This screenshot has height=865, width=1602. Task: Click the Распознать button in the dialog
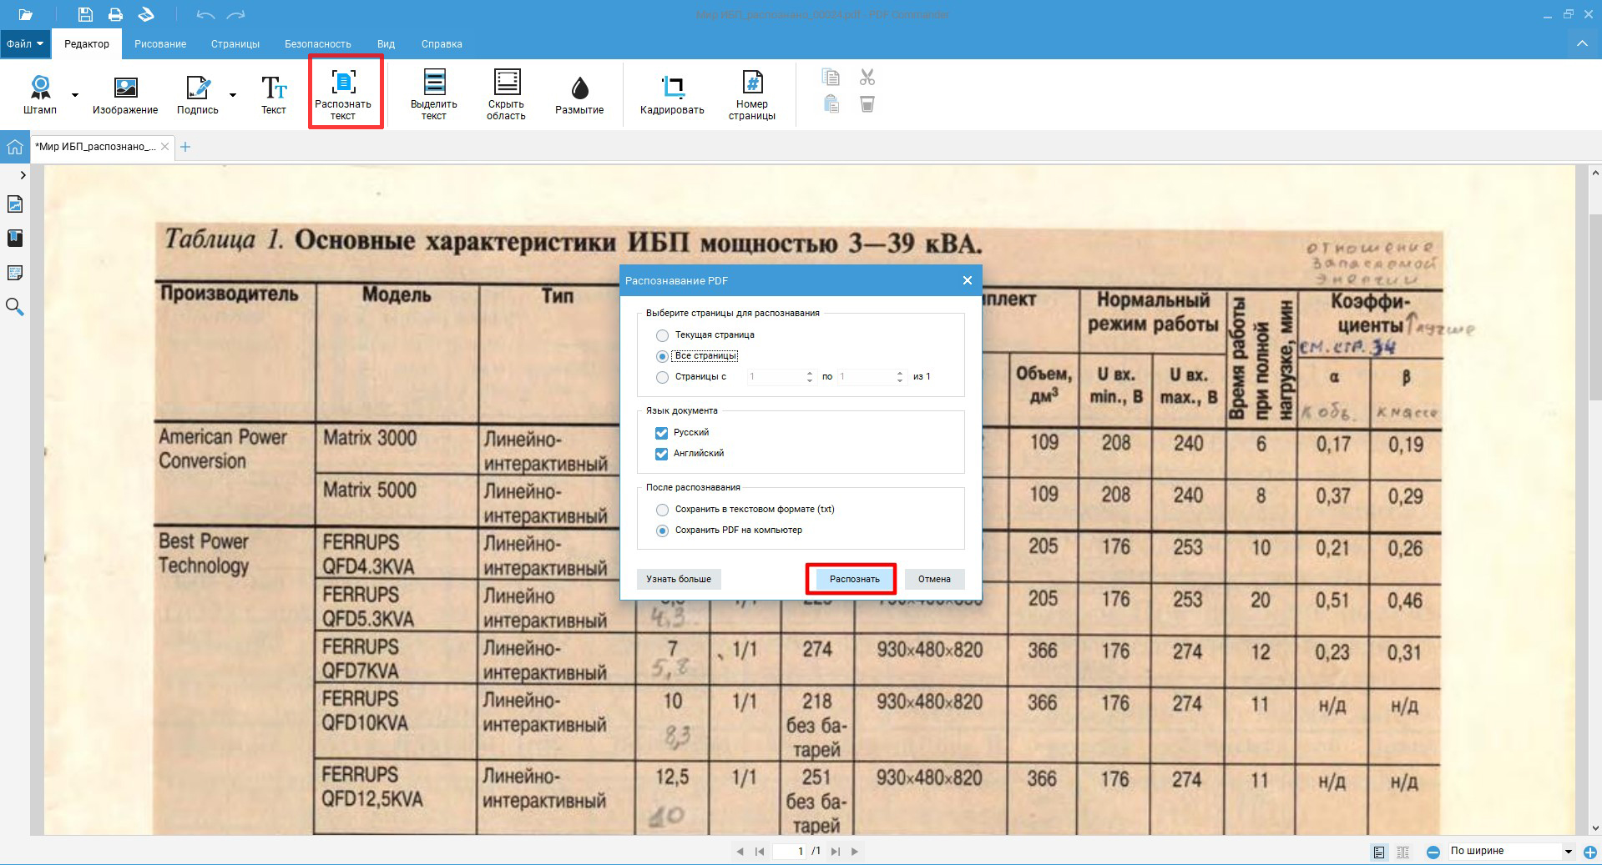tap(855, 579)
